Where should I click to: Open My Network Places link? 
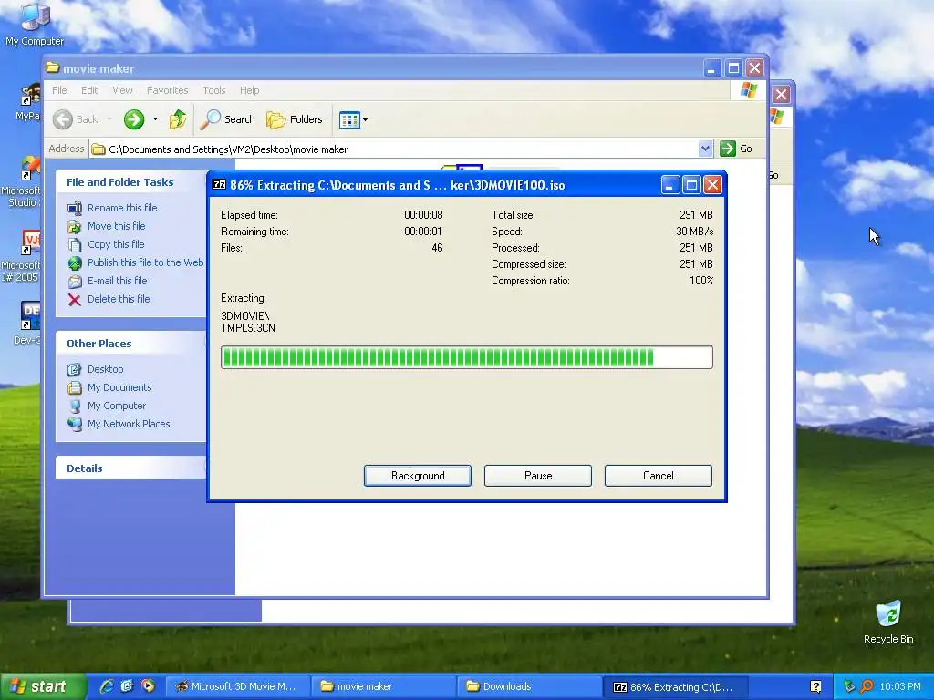click(129, 425)
